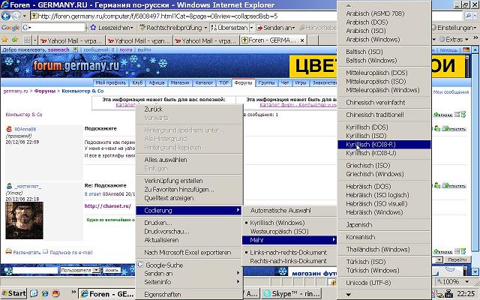
Task: Click Распечатать print link
Action: tap(27, 252)
